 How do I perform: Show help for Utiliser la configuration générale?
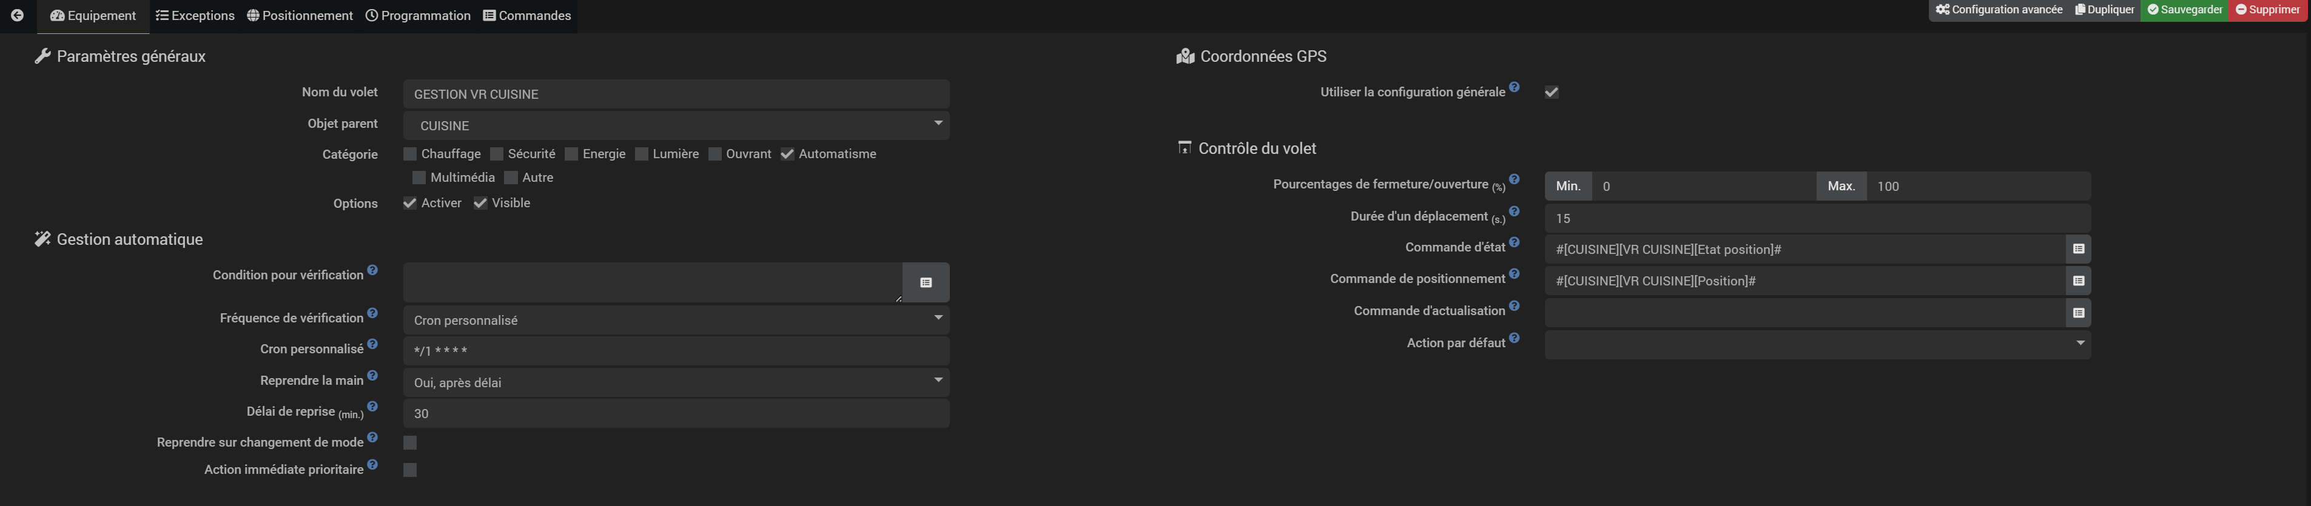point(1515,87)
